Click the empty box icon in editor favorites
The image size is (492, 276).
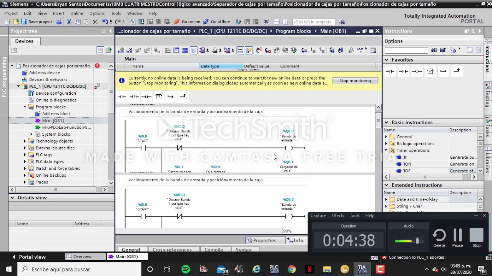[x=159, y=97]
